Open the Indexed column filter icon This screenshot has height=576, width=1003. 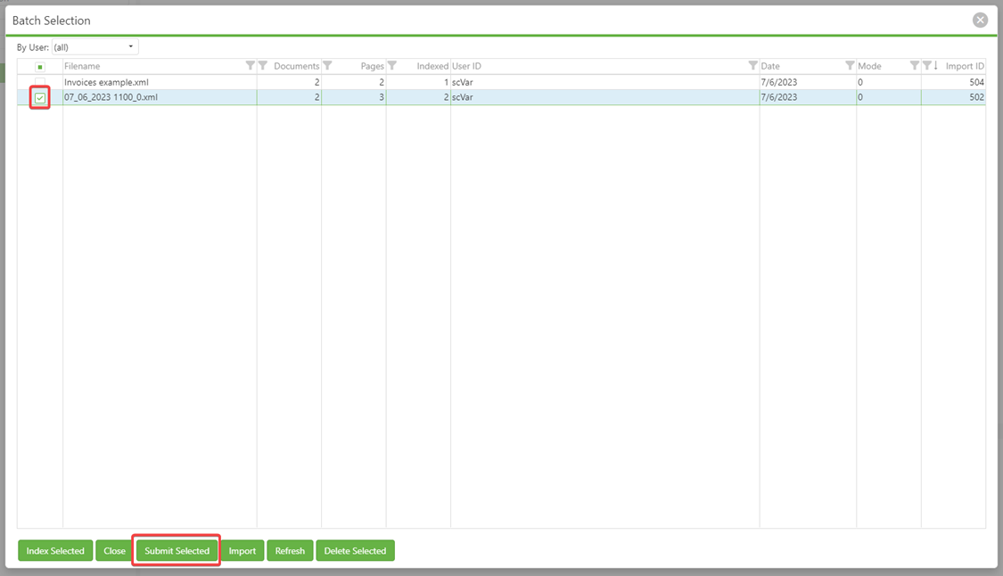tap(392, 66)
